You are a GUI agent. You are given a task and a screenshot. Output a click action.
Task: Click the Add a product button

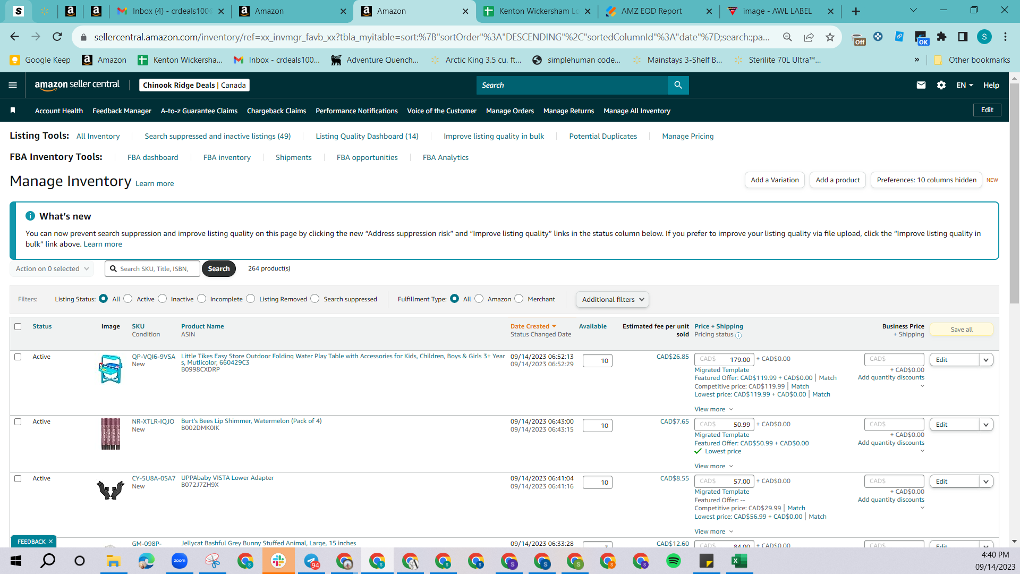[838, 180]
